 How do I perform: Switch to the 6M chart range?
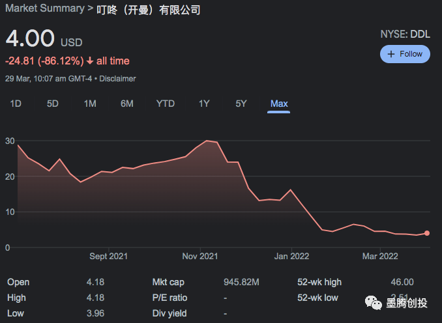(127, 104)
